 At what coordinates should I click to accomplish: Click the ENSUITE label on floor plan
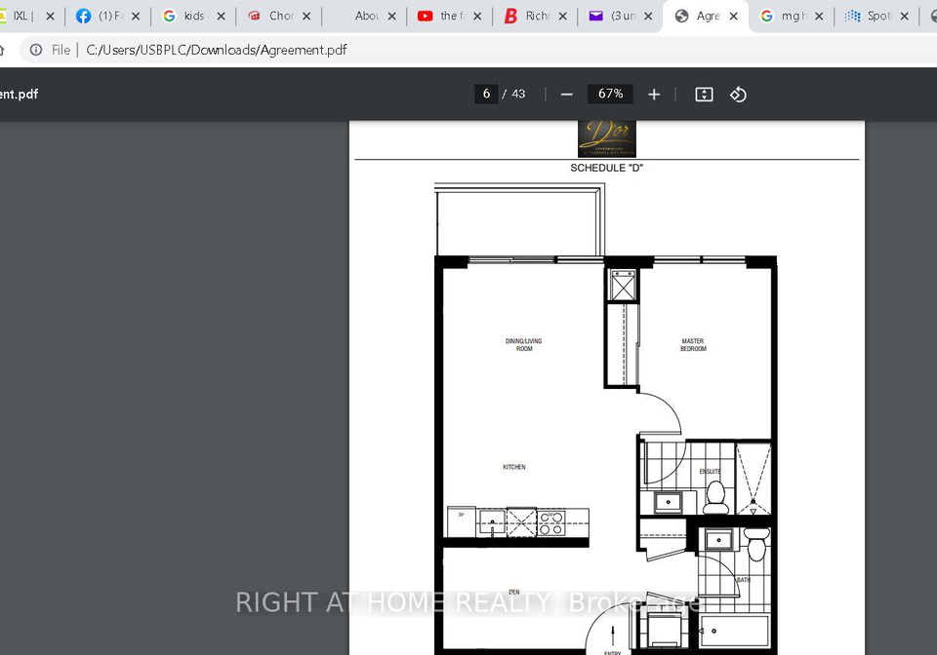pyautogui.click(x=710, y=471)
